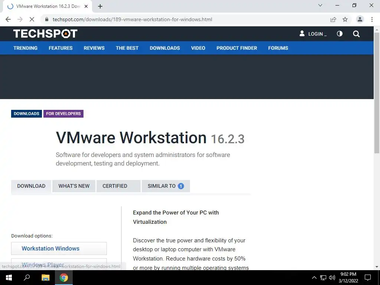Click the Chrome taskbar icon
The image size is (380, 285).
coord(64,278)
